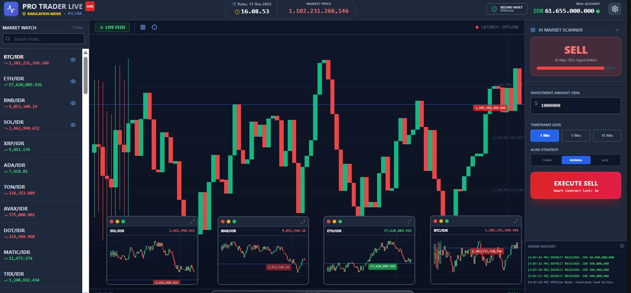631x293 pixels.
Task: Expand the BNB/IDR mini chart window
Action: pos(303,222)
